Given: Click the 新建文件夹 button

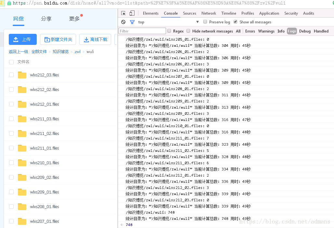Looking at the screenshot, I should pos(58,39).
